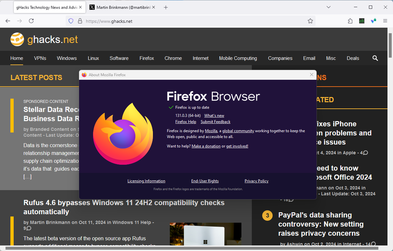The width and height of the screenshot is (393, 251).
Task: Bookmark this page with the star icon
Action: pos(310,21)
